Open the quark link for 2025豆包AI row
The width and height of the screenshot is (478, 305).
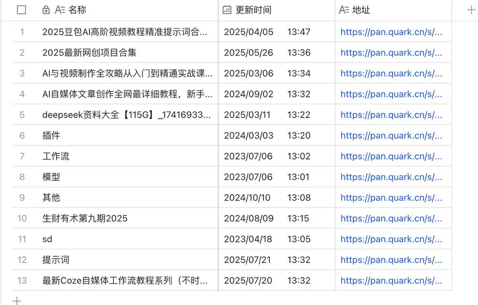391,32
